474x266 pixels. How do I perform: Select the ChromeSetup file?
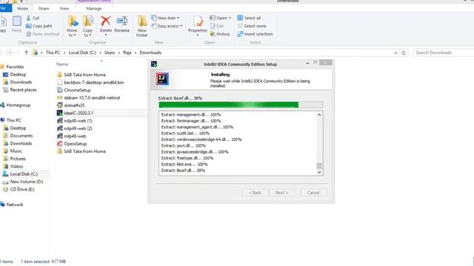coord(74,90)
